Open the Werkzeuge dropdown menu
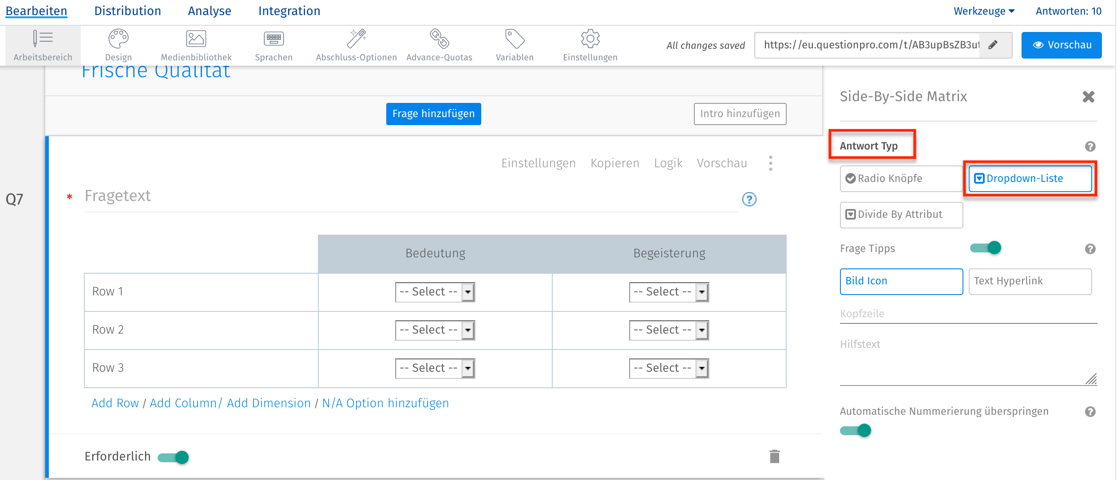1117x480 pixels. 984,11
